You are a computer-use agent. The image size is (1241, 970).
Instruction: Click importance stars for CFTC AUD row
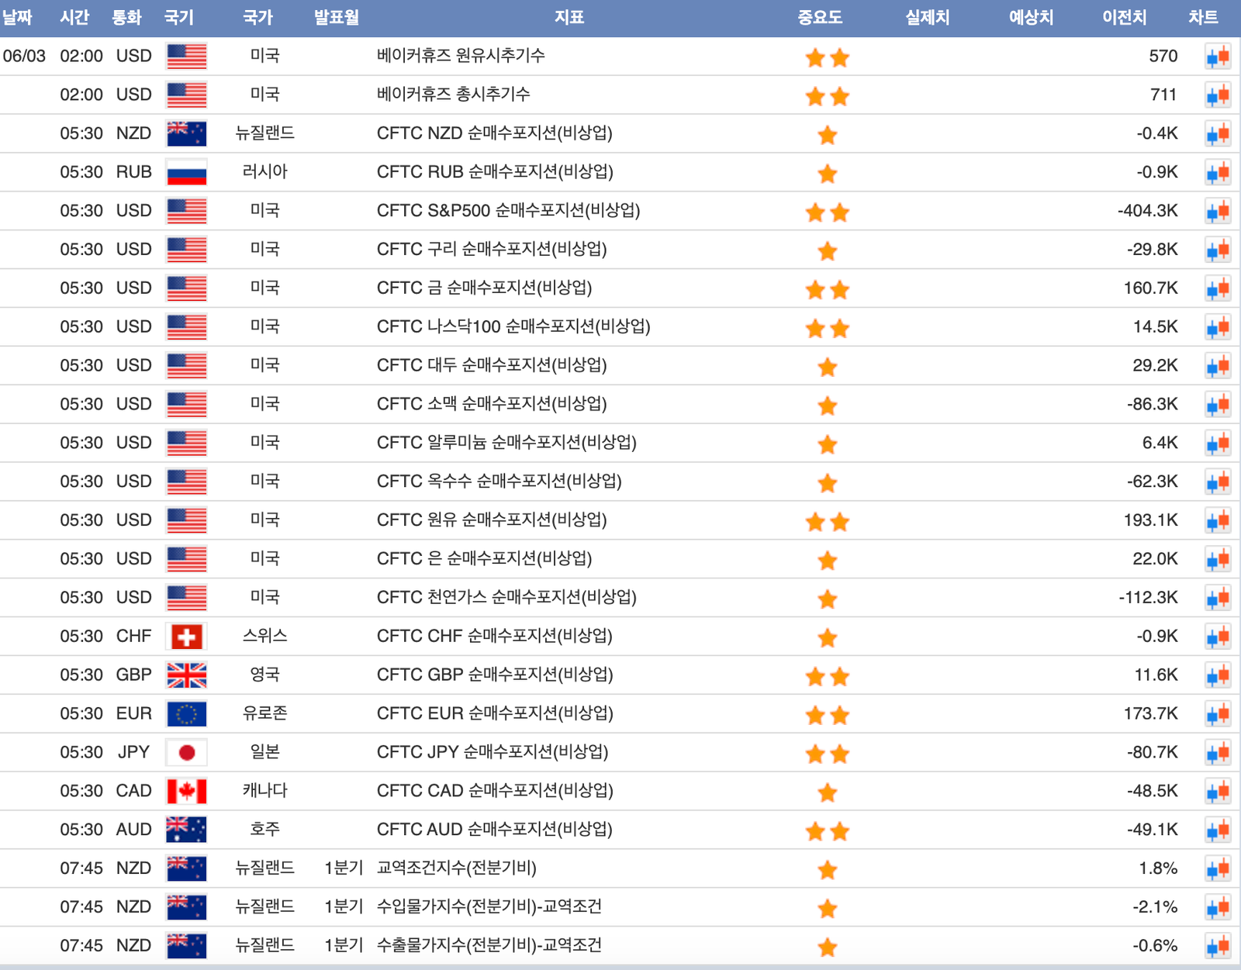(828, 831)
